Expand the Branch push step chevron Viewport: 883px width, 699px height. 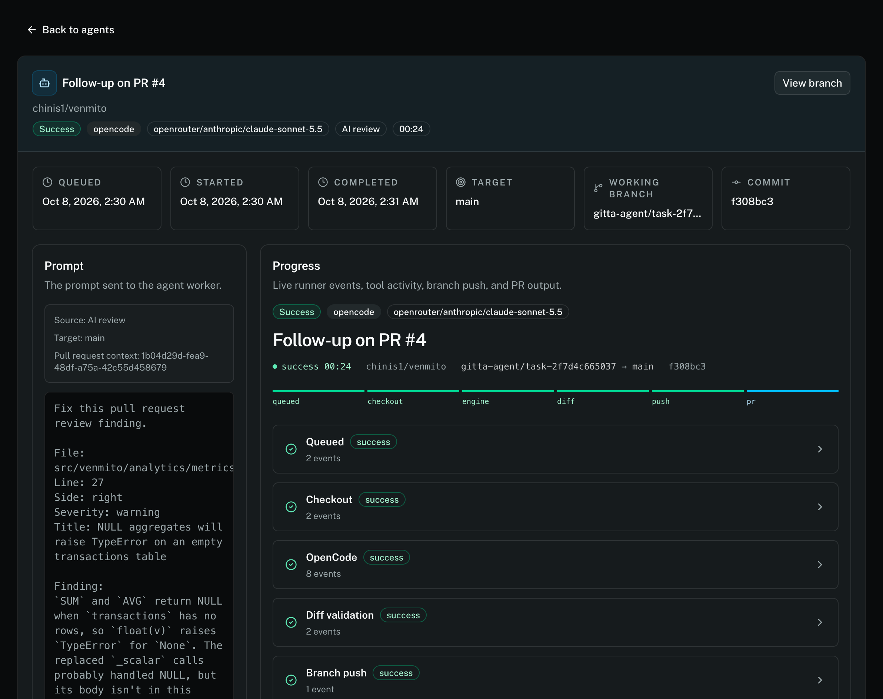click(820, 680)
